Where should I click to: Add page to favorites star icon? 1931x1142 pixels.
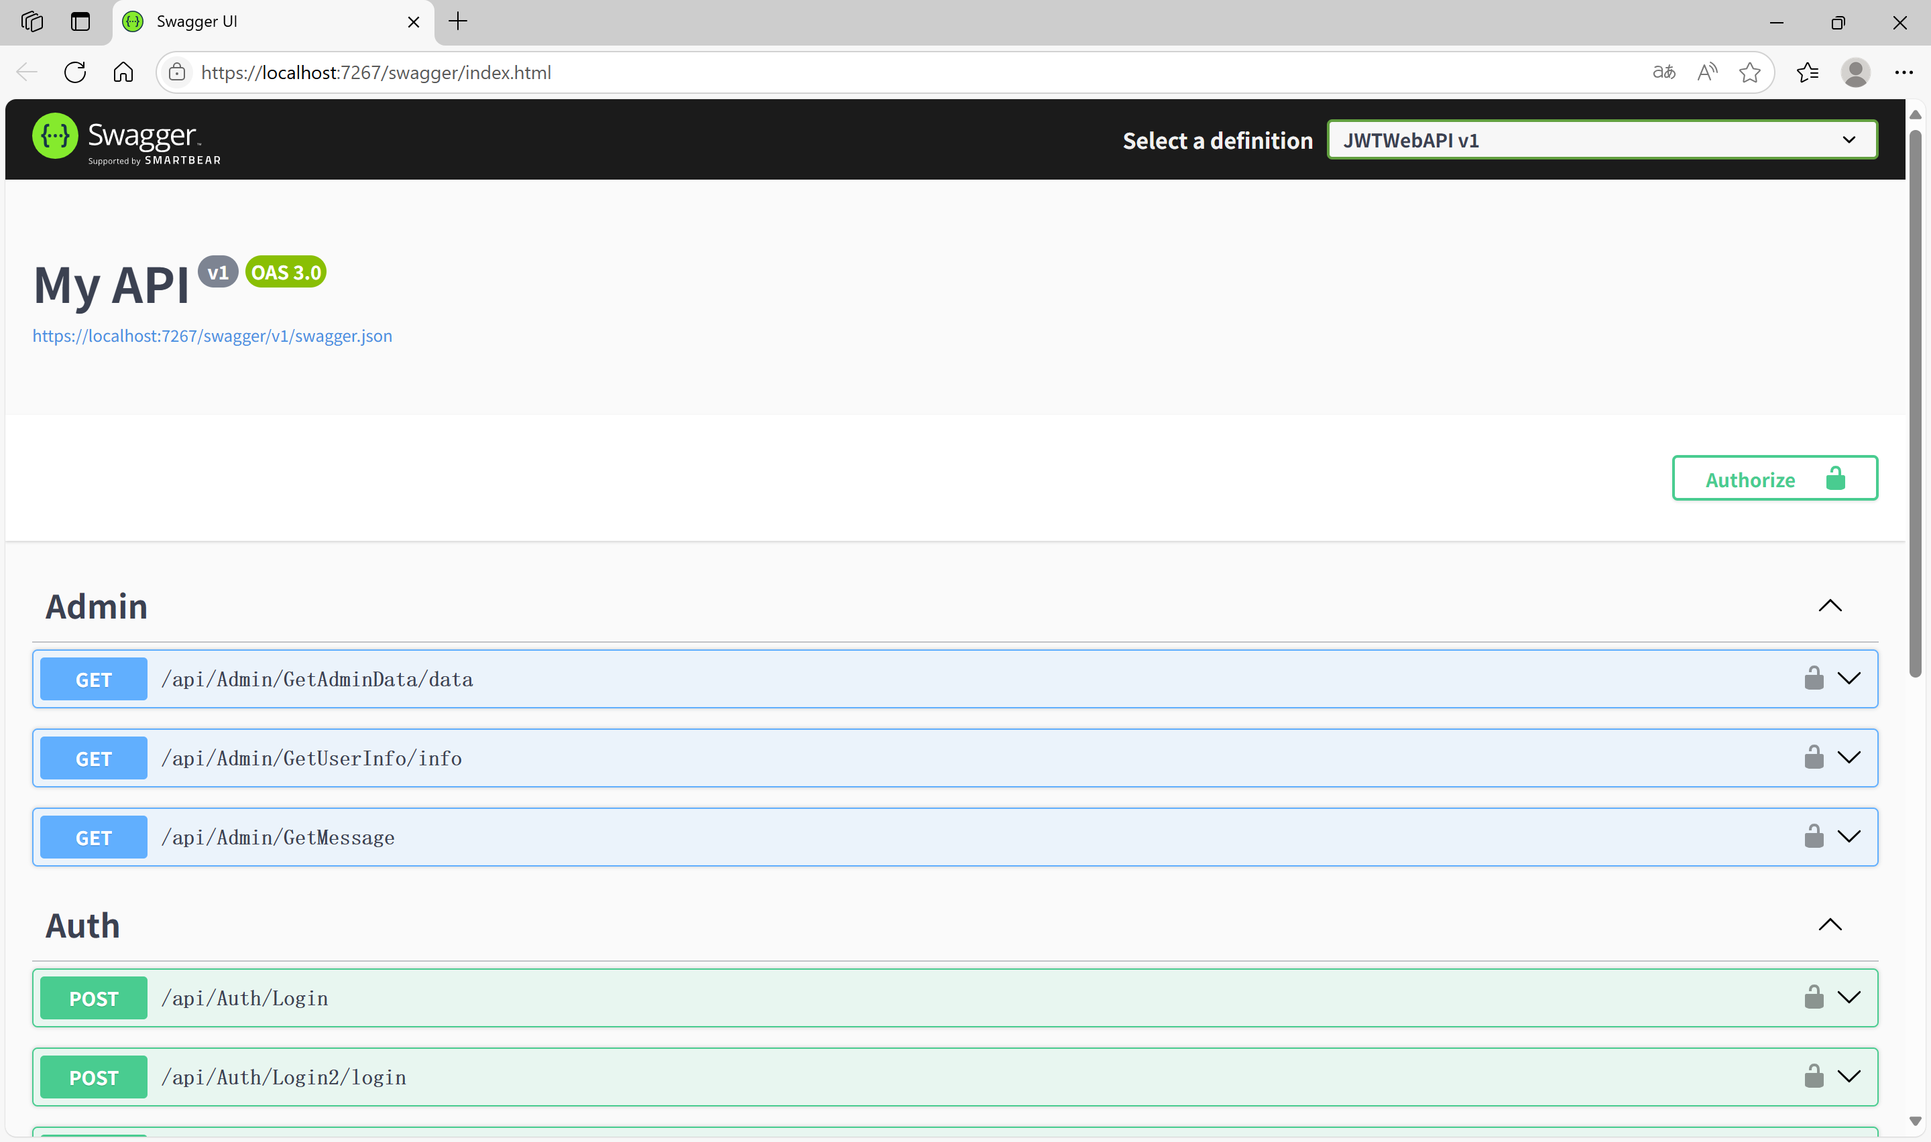coord(1749,72)
